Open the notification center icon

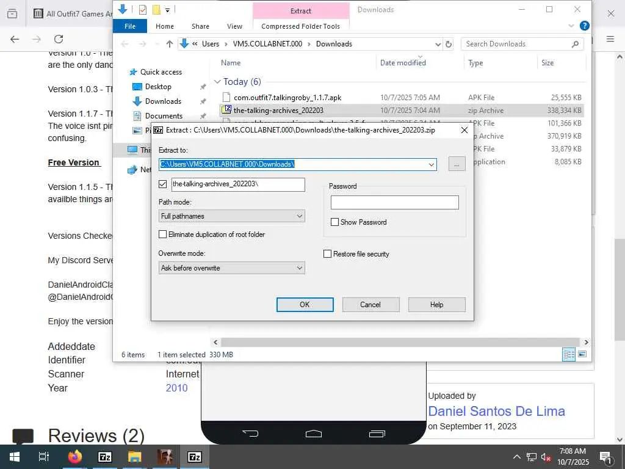pos(605,457)
